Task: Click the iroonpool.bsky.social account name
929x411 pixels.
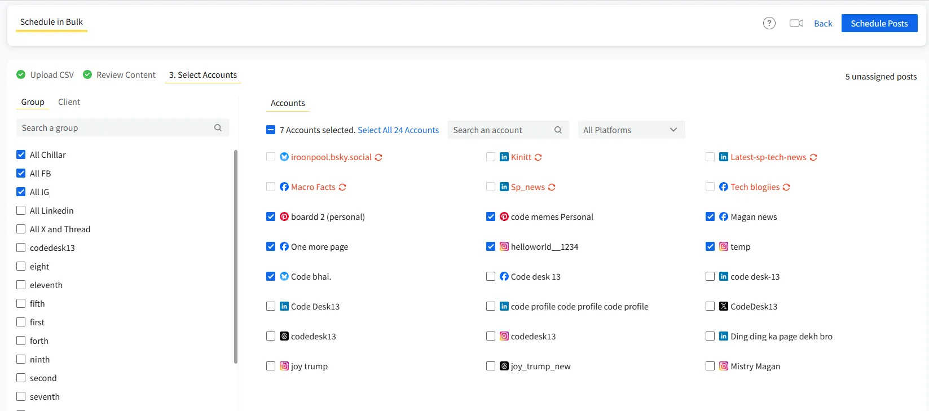Action: 331,157
